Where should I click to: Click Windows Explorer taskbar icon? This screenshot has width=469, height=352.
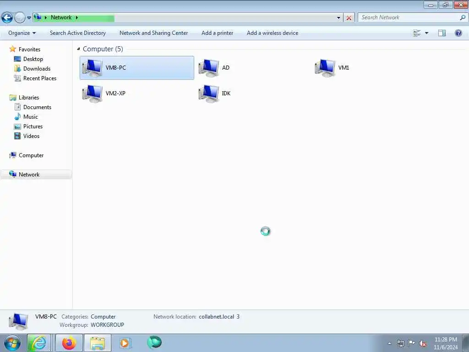[98, 343]
